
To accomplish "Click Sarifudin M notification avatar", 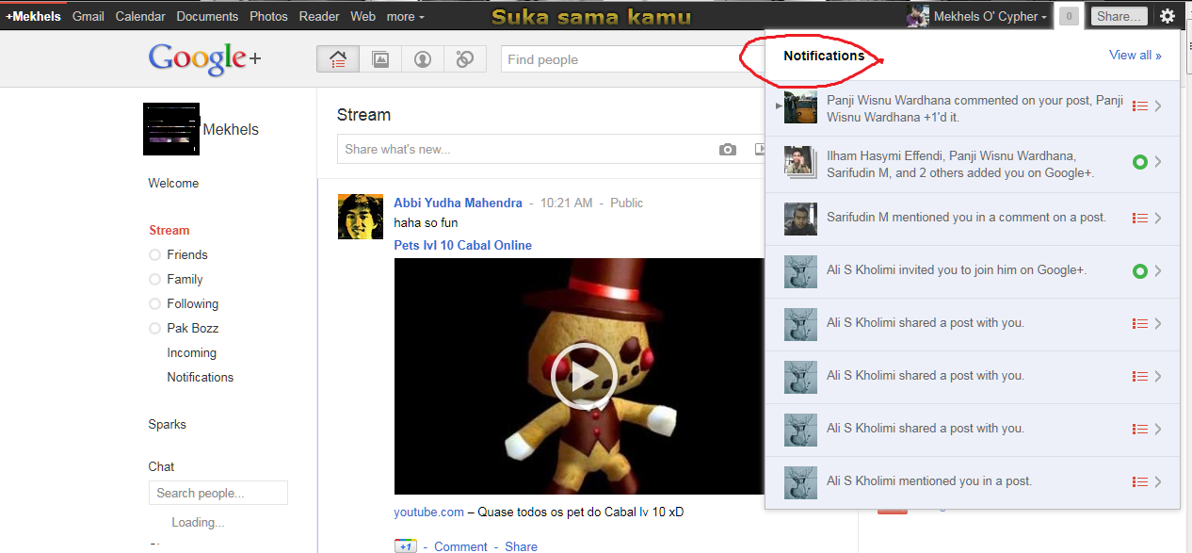I will [x=800, y=219].
